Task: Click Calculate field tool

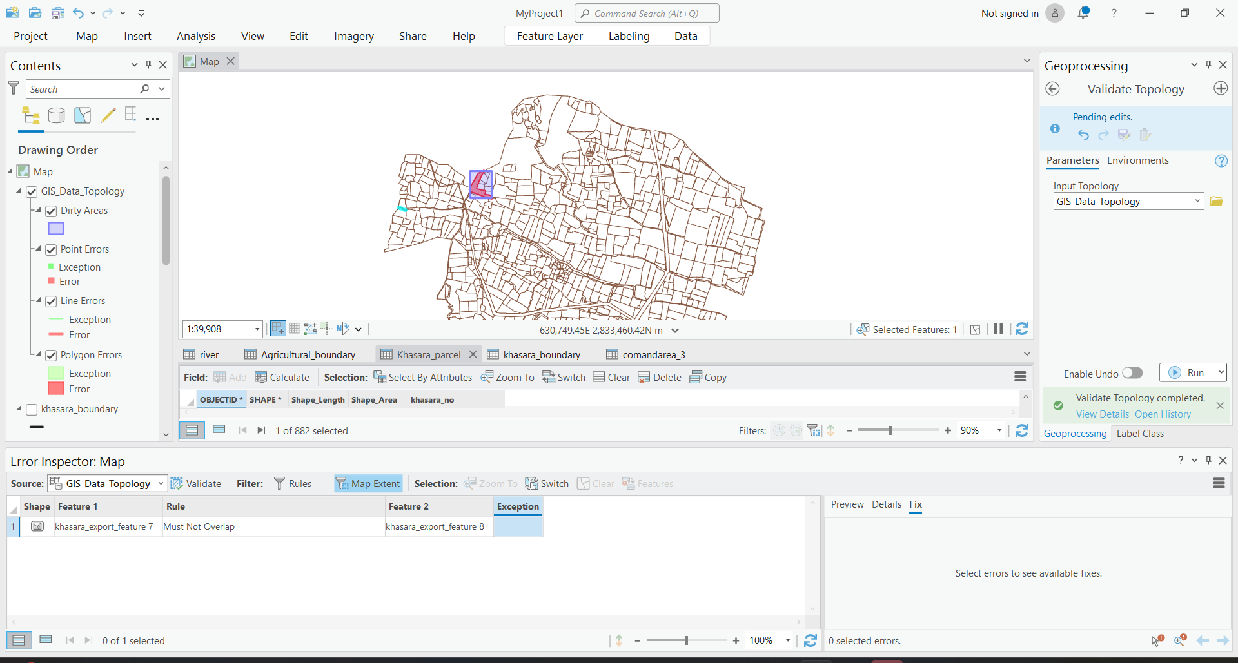Action: pyautogui.click(x=282, y=377)
